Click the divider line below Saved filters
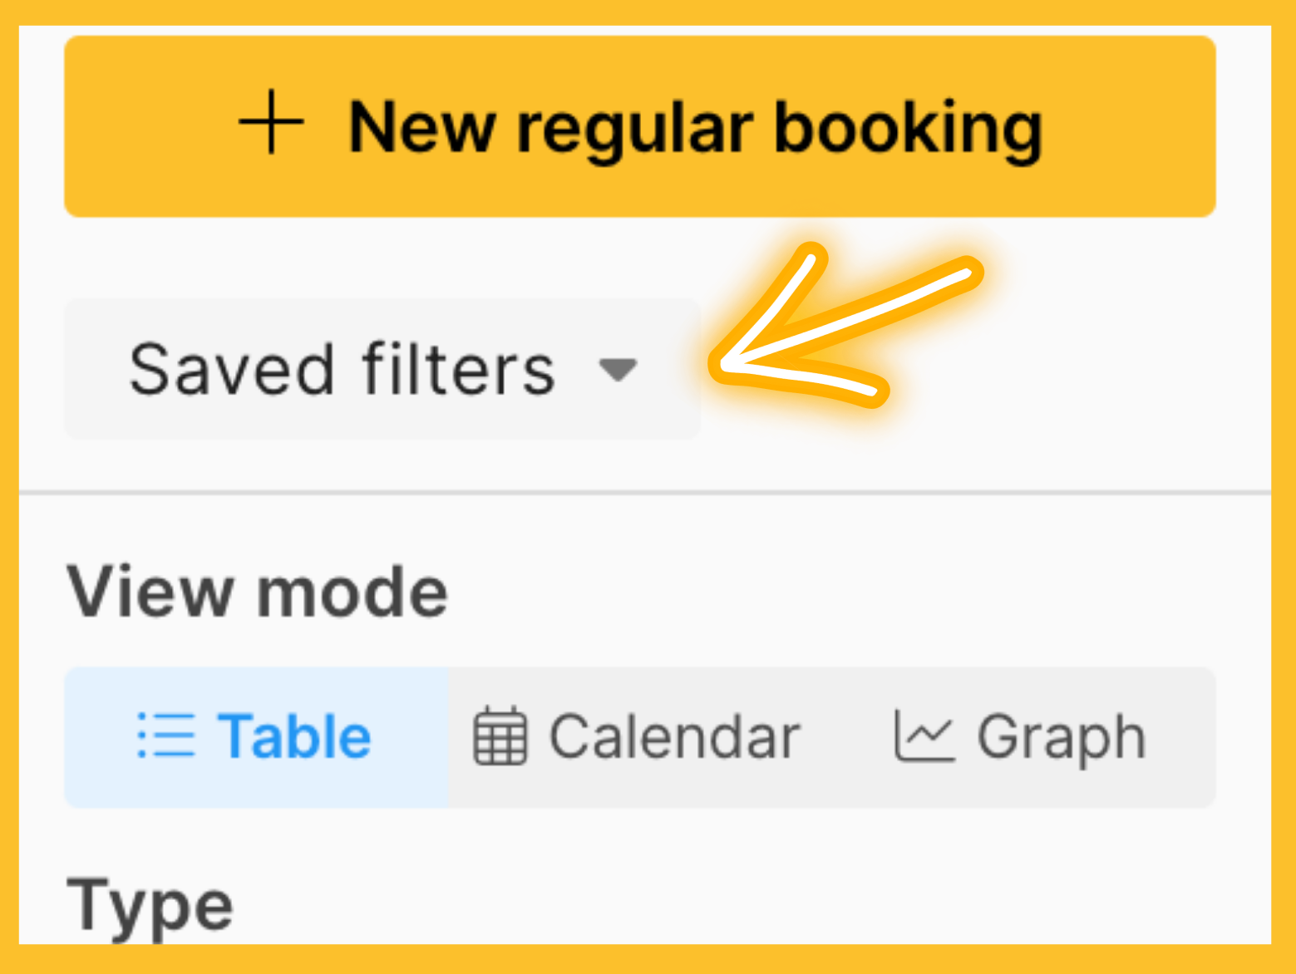1296x974 pixels. 645,493
